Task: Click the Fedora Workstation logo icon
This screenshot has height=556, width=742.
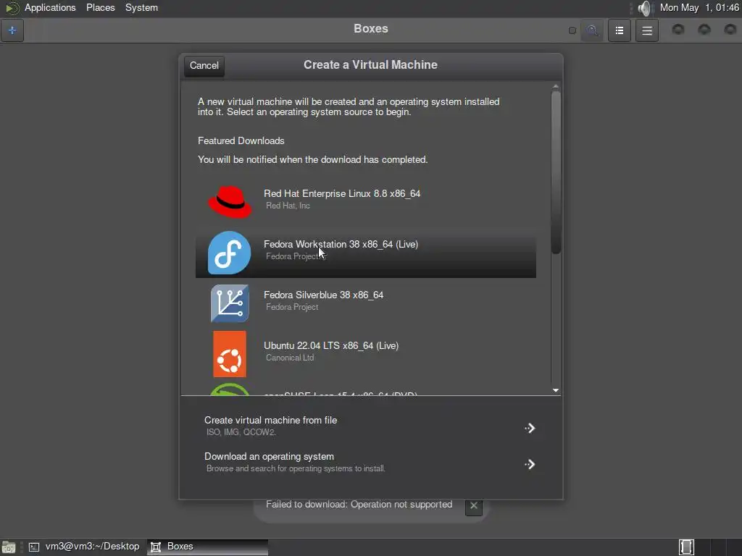Action: (230, 253)
